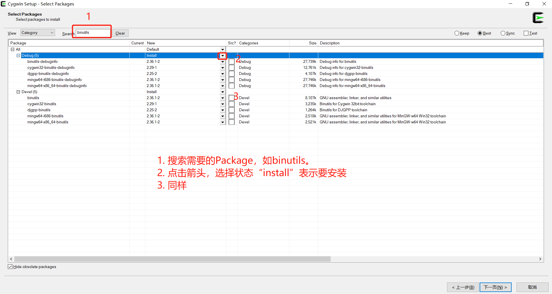Click the horizontal scrollbar right arrow
This screenshot has height=294, width=552.
coord(540,259)
